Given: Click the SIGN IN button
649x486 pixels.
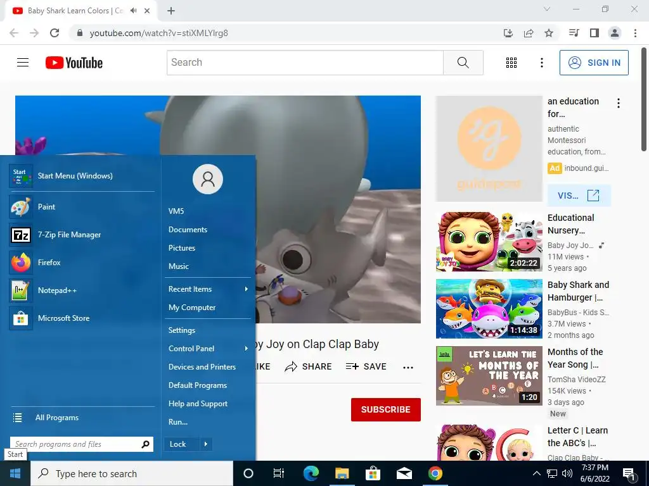Looking at the screenshot, I should pyautogui.click(x=594, y=63).
